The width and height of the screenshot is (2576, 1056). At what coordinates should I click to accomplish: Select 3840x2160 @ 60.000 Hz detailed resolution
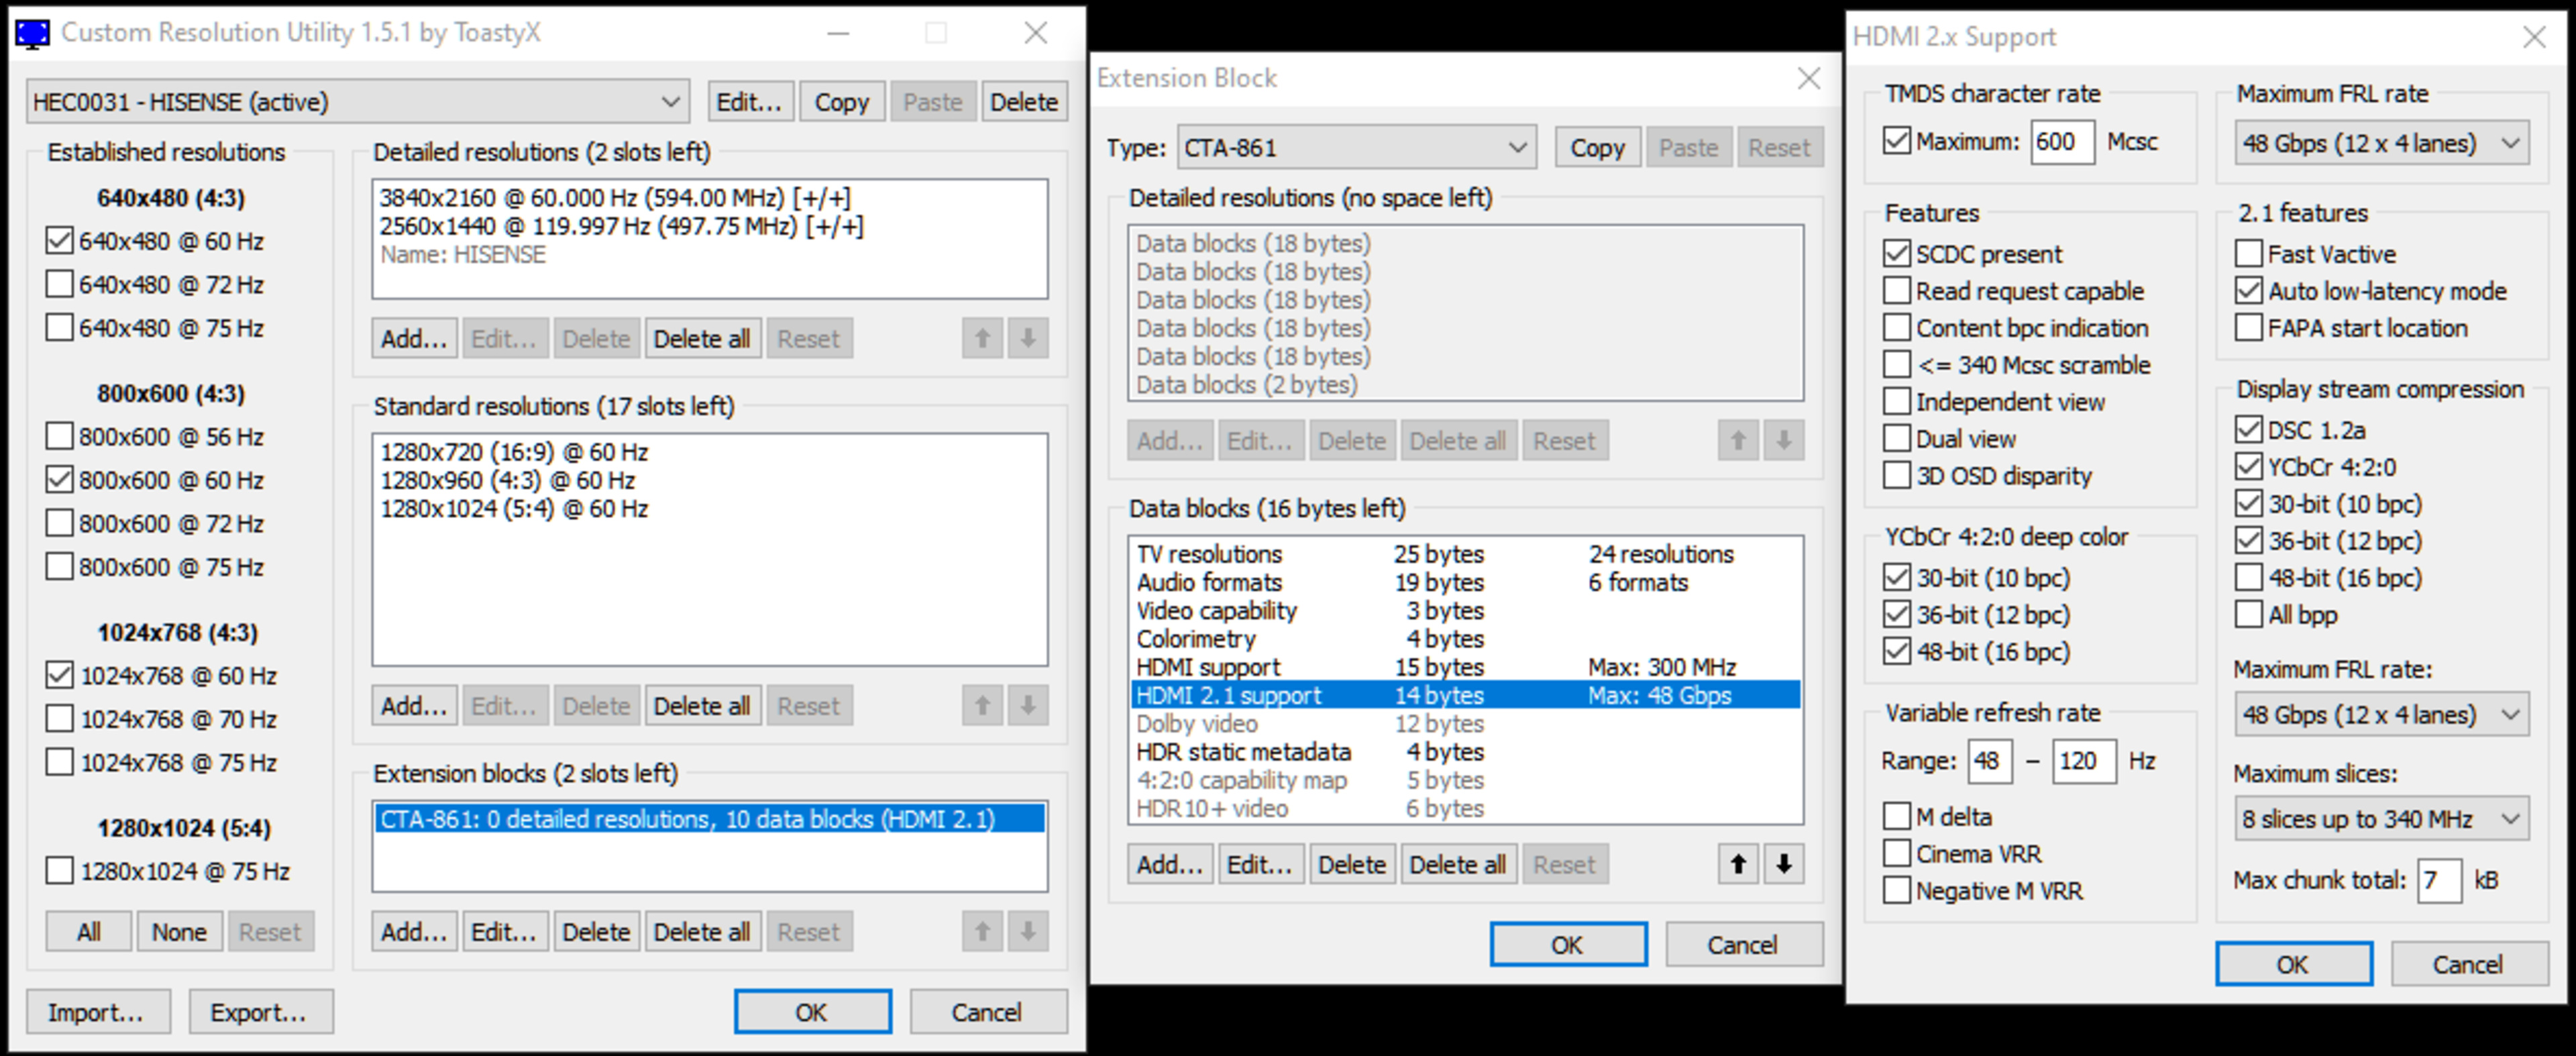pyautogui.click(x=615, y=198)
